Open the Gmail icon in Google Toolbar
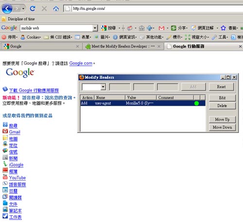 [x=161, y=28]
